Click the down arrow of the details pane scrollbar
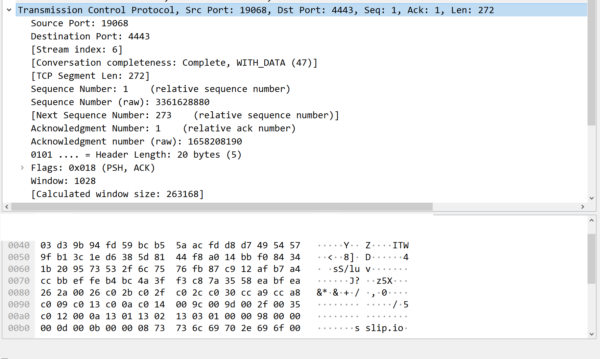600x359 pixels. 591,198
